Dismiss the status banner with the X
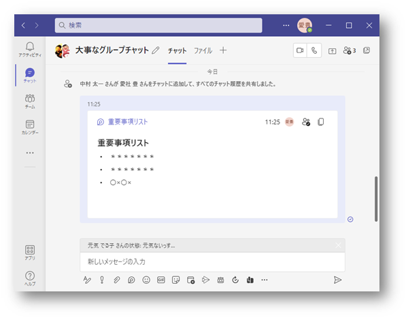Image resolution: width=408 pixels, height=320 pixels. point(338,245)
